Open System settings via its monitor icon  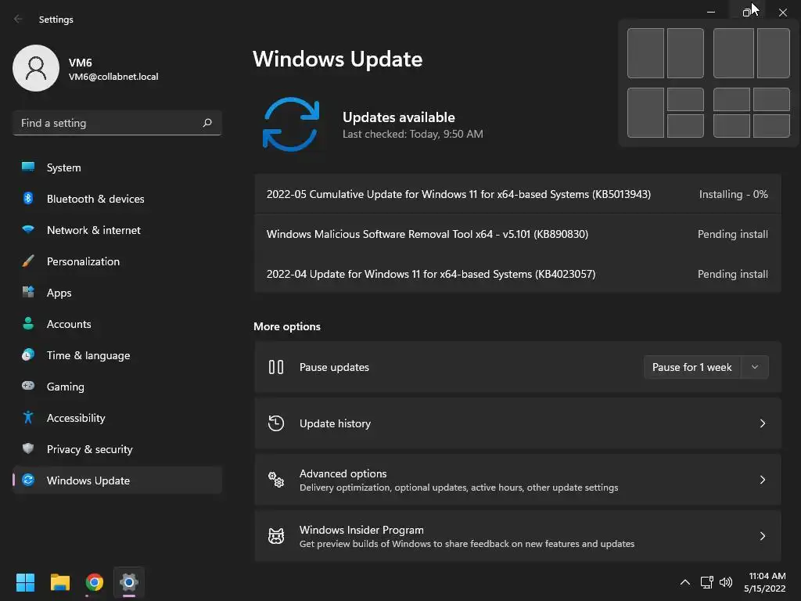[x=28, y=167]
